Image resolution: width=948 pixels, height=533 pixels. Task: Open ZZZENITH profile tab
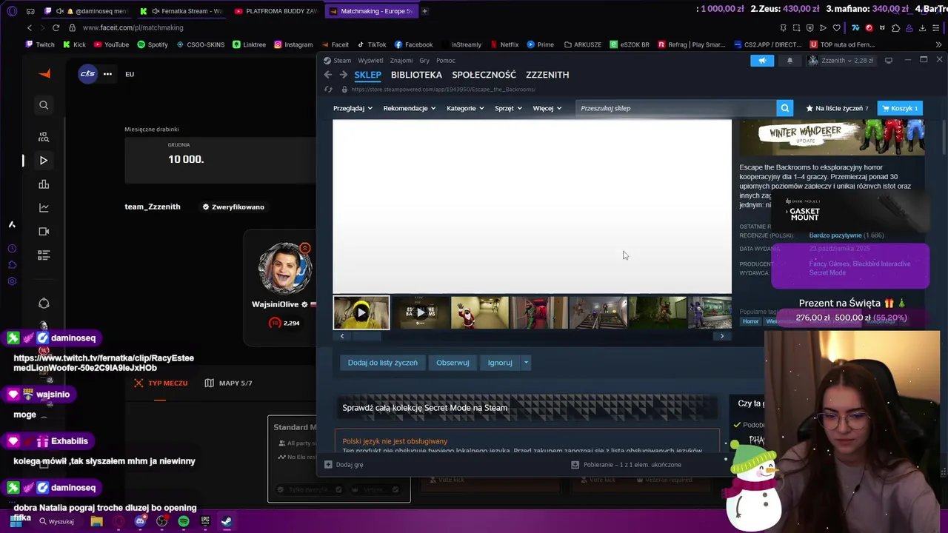[547, 75]
